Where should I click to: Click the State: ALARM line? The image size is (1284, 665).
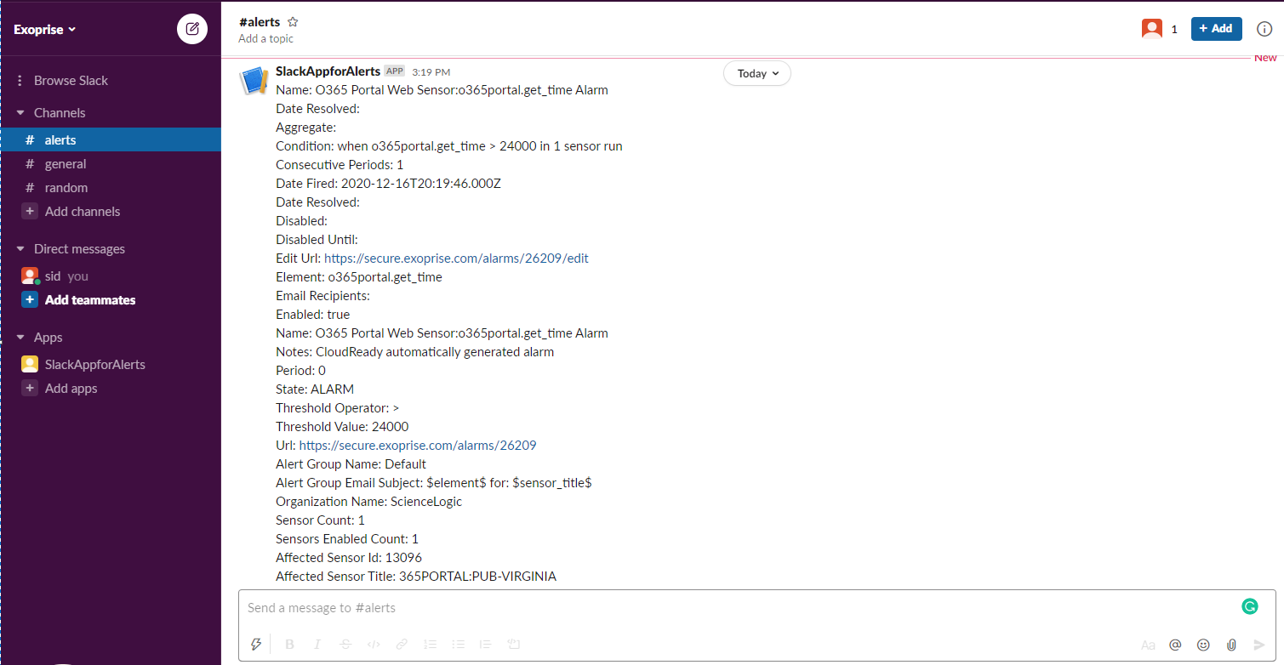point(315,389)
